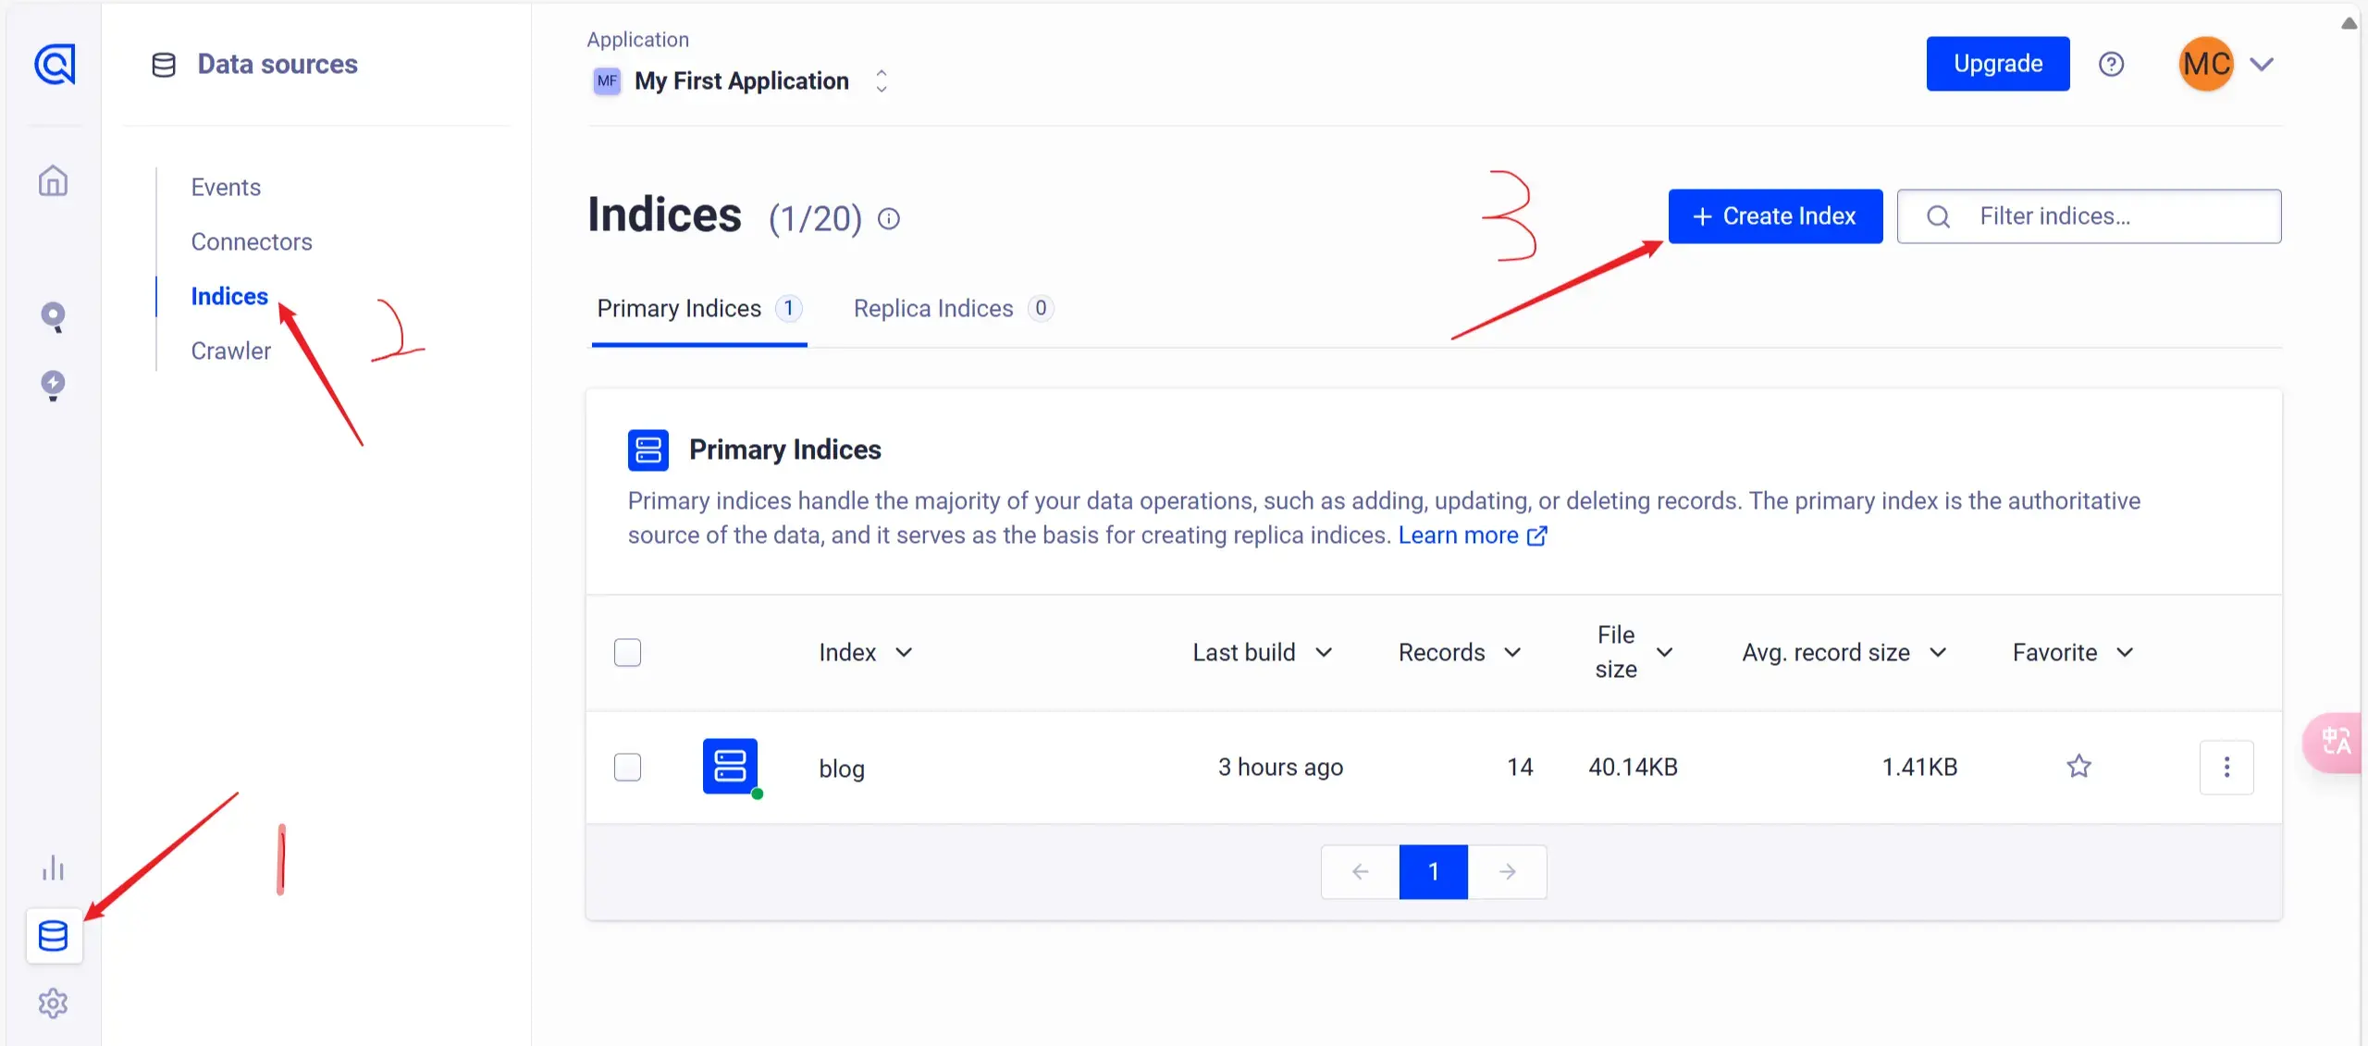Star the blog index as a favorite
This screenshot has width=2368, height=1046.
click(x=2078, y=767)
